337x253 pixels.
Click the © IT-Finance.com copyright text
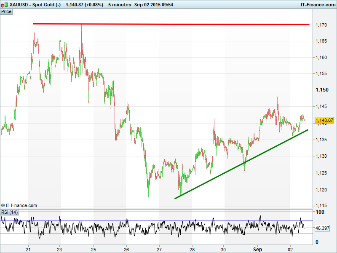(x=19, y=205)
